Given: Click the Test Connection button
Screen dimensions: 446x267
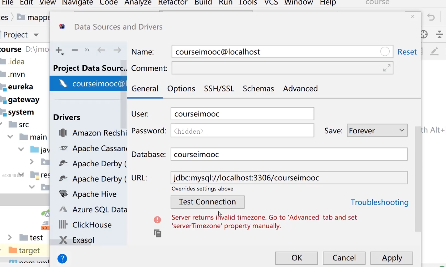Looking at the screenshot, I should 207,202.
